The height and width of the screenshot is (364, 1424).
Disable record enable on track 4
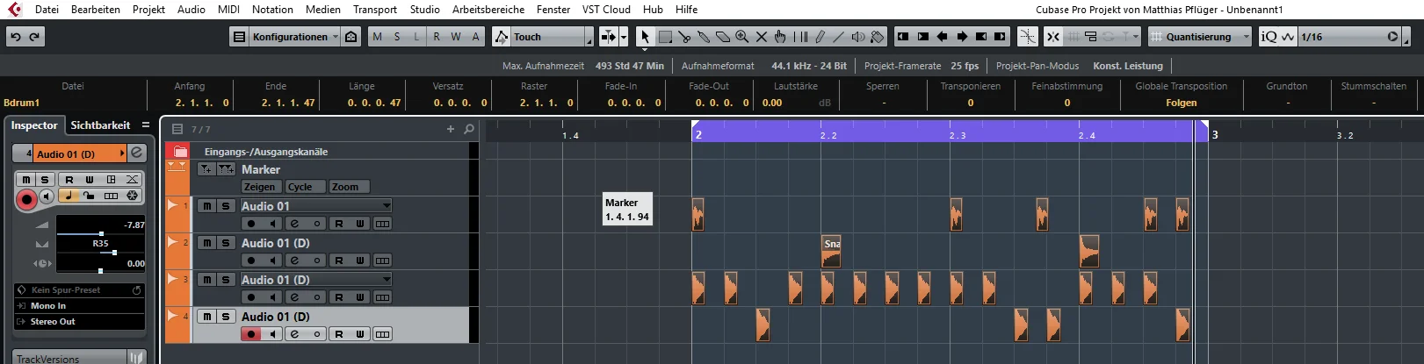(x=251, y=334)
